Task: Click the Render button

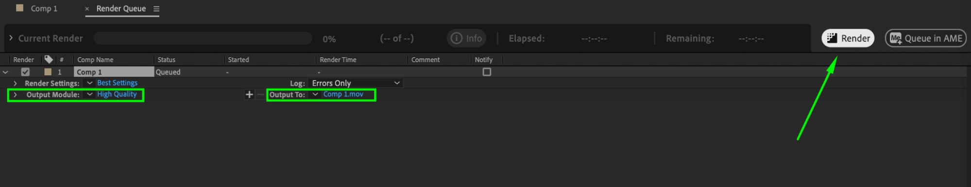Action: (x=848, y=38)
